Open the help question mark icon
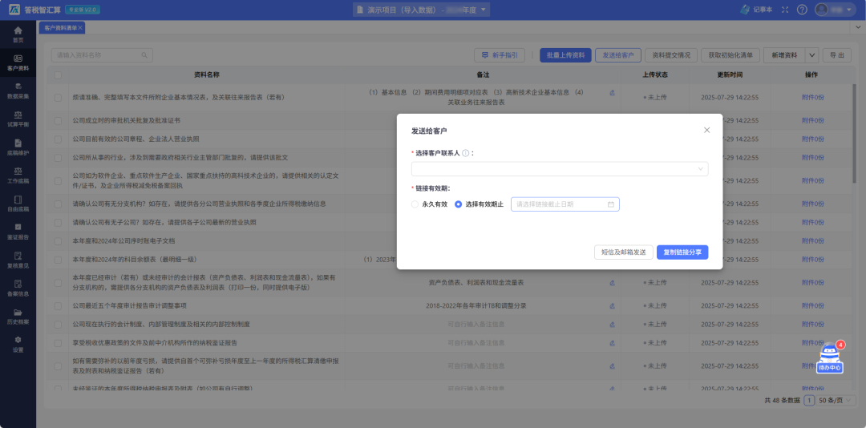Image resolution: width=866 pixels, height=428 pixels. [x=802, y=10]
